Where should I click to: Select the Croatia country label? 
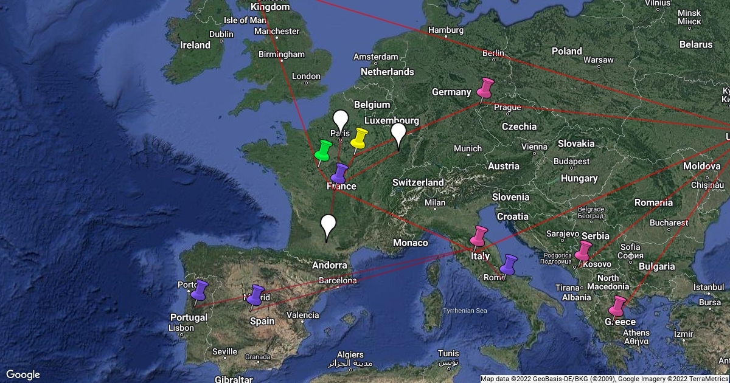[x=513, y=216]
